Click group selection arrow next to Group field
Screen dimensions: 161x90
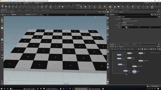point(160,17)
